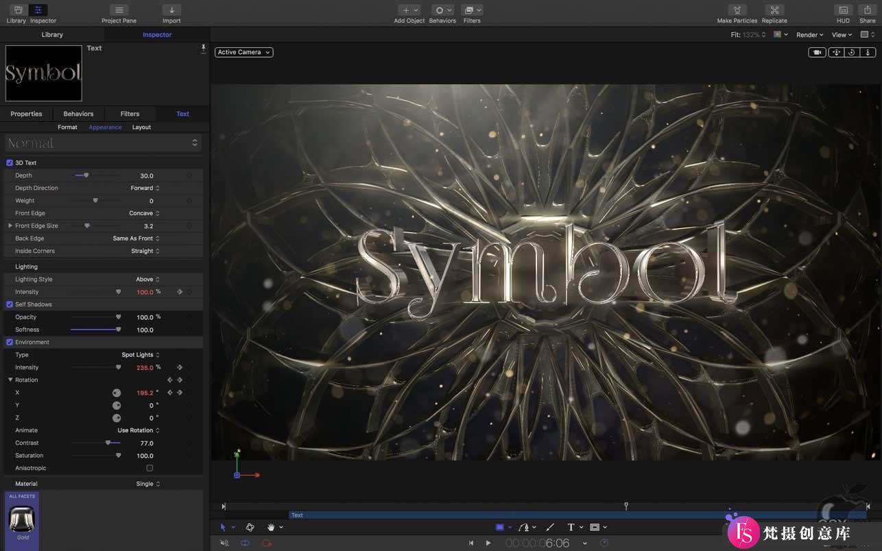This screenshot has height=551, width=882.
Task: Open the canvas View menu
Action: click(842, 35)
